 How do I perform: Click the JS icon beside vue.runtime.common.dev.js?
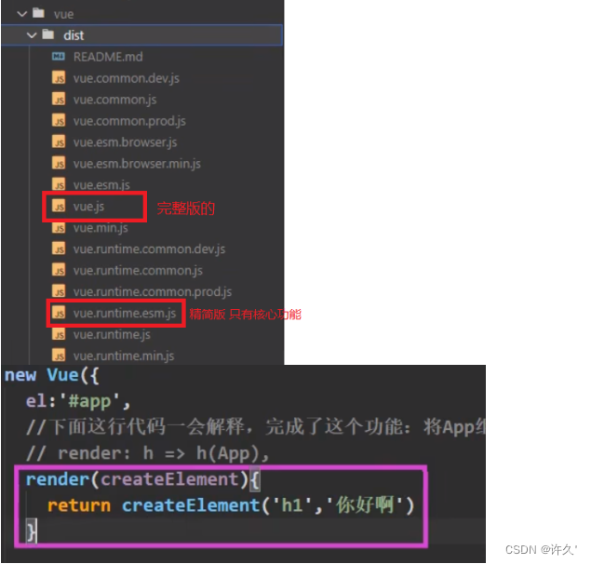pyautogui.click(x=59, y=248)
